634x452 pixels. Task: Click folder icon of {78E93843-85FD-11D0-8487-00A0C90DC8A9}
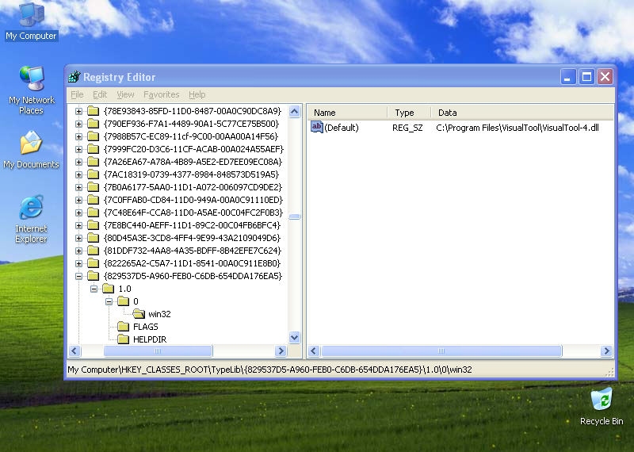coord(94,111)
